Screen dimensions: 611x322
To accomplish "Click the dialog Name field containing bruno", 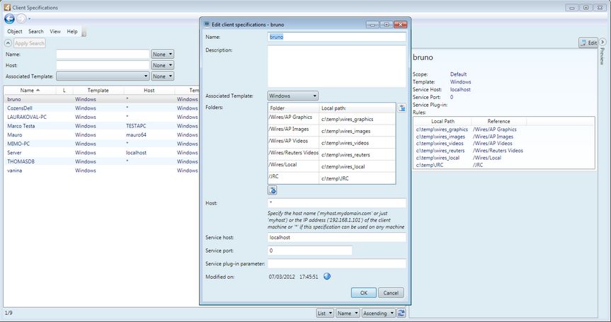I will click(337, 37).
